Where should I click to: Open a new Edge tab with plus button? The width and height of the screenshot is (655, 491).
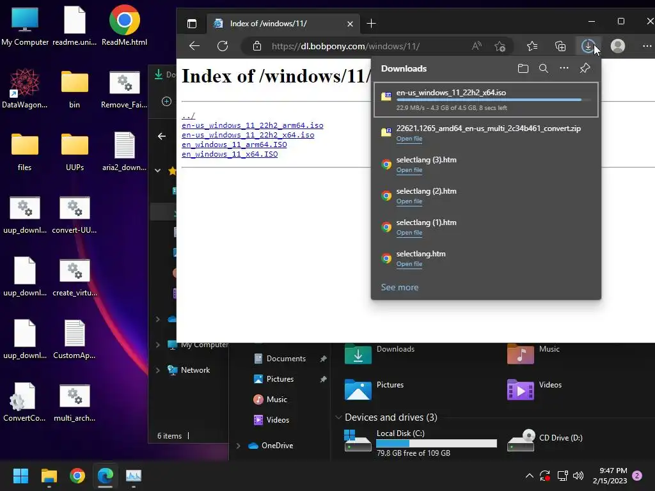(x=371, y=24)
